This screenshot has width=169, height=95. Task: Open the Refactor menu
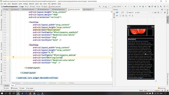coord(32,4)
